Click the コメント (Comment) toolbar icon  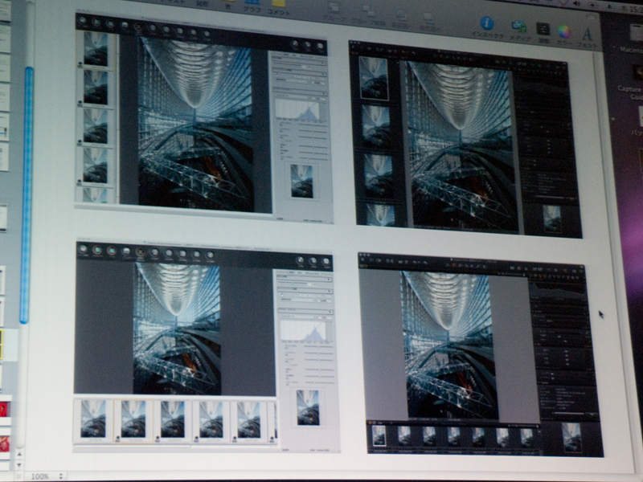tap(278, 3)
